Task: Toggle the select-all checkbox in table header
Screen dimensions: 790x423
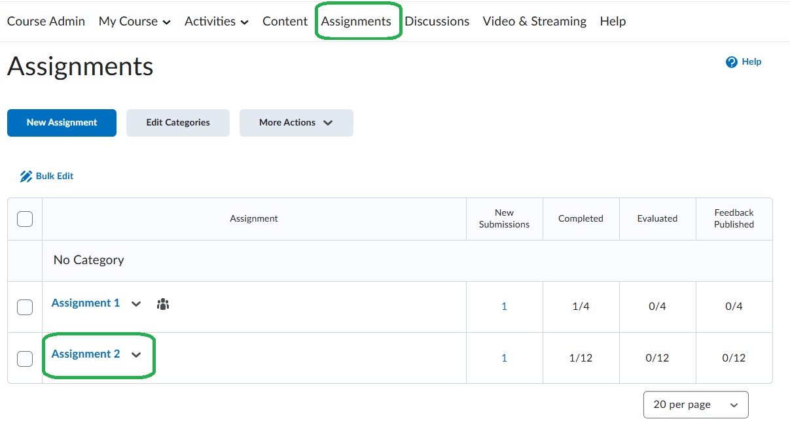Action: point(25,219)
